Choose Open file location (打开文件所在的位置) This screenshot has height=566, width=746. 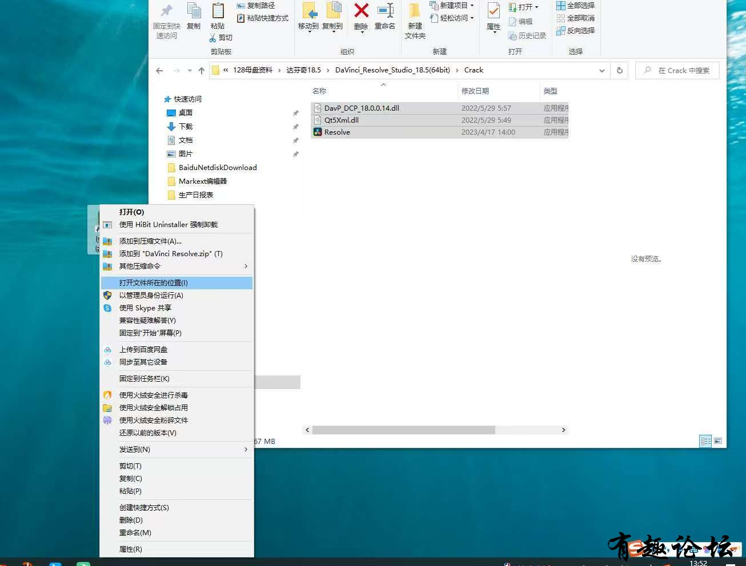pos(177,283)
